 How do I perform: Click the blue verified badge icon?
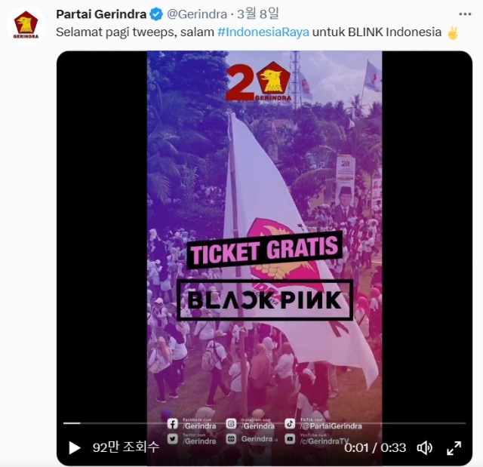[156, 14]
